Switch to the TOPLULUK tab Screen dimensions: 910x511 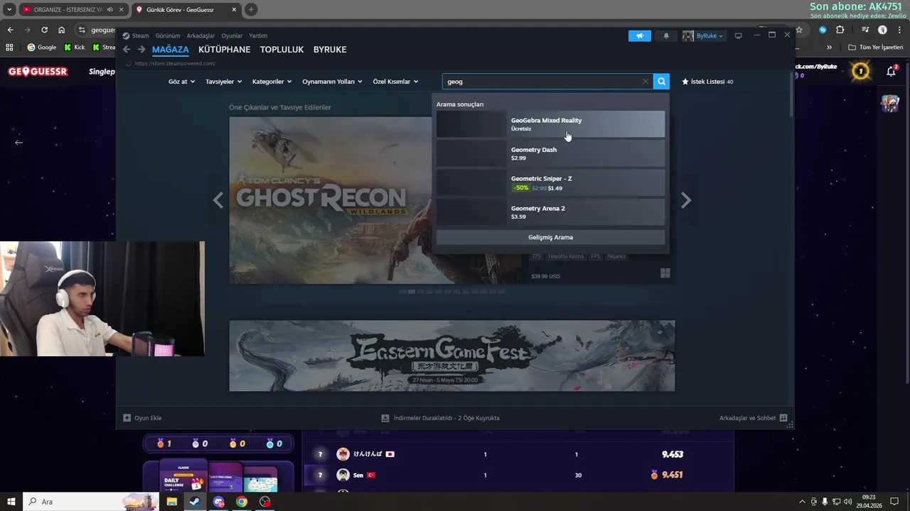coord(282,50)
